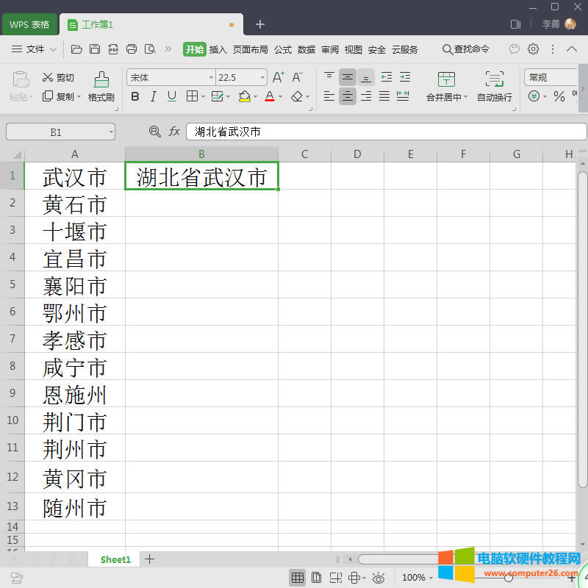Switch to the 公式 (Formulas) tab
The height and width of the screenshot is (588, 588).
[x=283, y=49]
